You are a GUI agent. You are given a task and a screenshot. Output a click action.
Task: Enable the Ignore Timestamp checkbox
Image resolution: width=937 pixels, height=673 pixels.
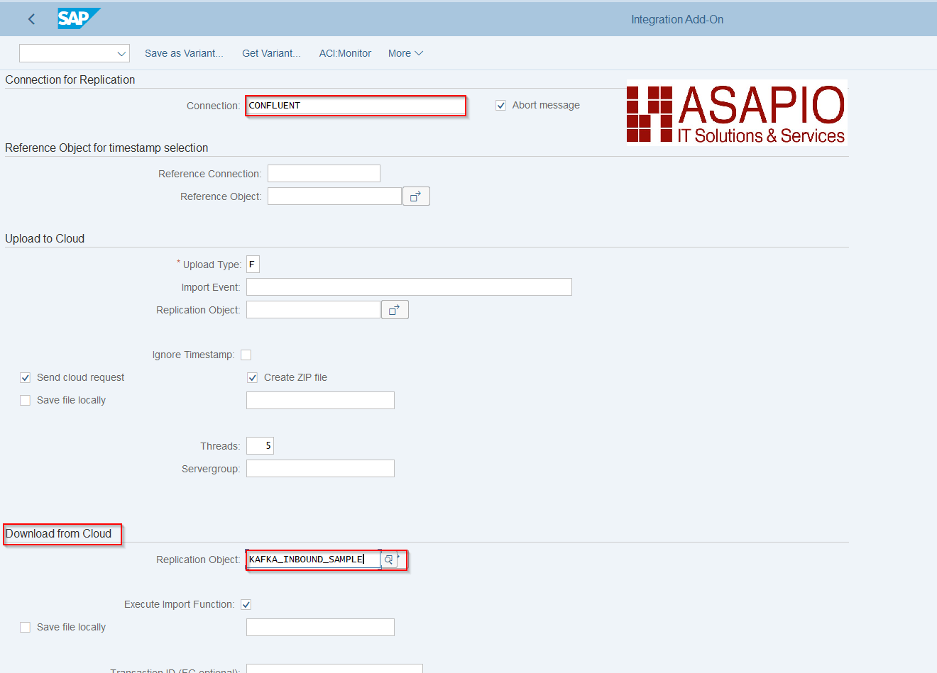[x=246, y=355]
